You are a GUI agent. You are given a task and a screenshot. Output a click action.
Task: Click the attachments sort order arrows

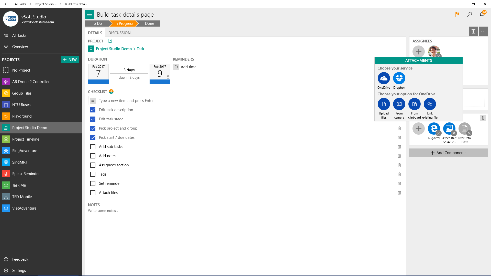point(483,118)
